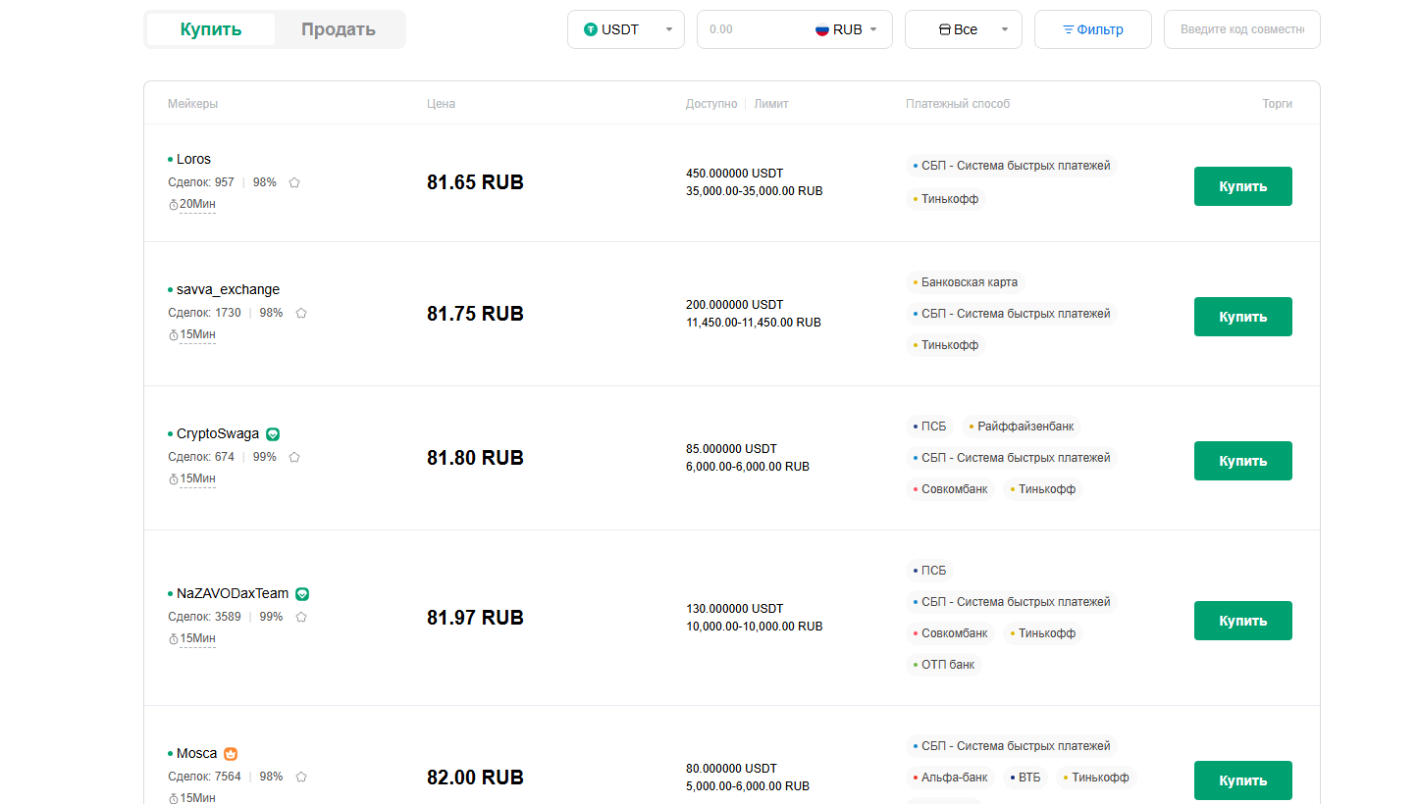Click Платежный способ column header
This screenshot has width=1419, height=804.
(x=958, y=104)
